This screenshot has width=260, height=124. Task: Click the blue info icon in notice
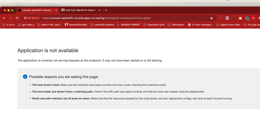[25, 76]
